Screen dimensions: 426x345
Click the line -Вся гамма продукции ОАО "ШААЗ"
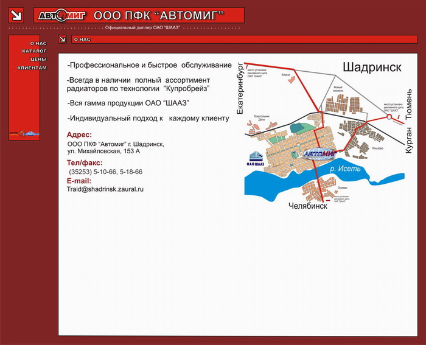(x=128, y=103)
